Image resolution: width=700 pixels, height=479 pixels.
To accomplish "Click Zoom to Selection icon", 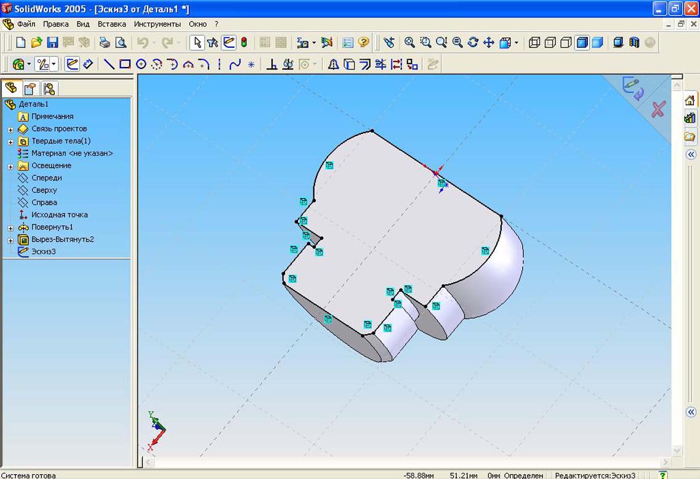I will pos(457,42).
